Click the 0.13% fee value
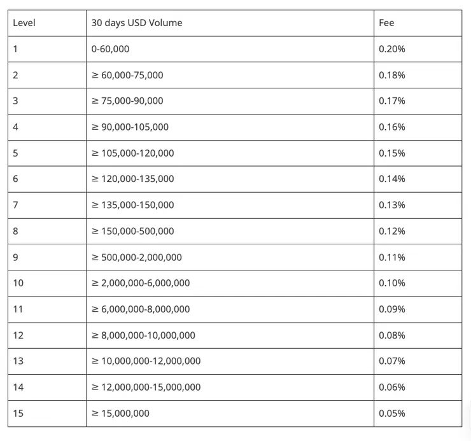The width and height of the screenshot is (471, 441). click(391, 205)
